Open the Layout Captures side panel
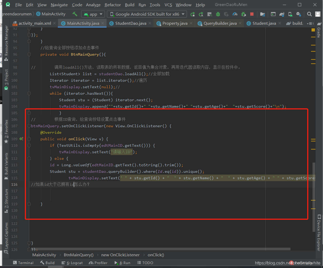 [x=6, y=238]
